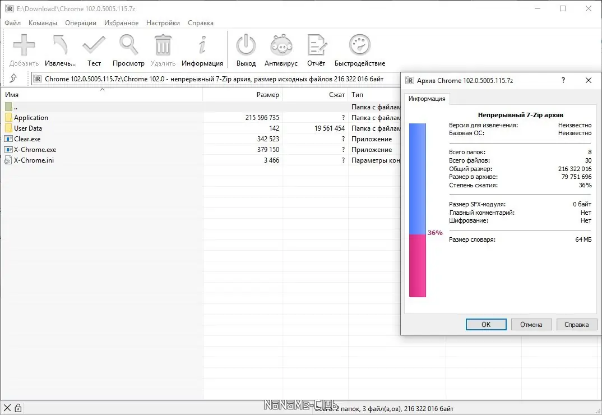This screenshot has height=415, width=602.
Task: Run an archive check via the Тест icon
Action: pyautogui.click(x=94, y=45)
